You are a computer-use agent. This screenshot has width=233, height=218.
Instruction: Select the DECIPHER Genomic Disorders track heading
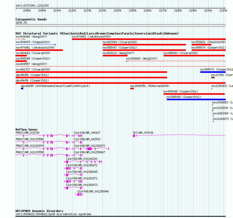(39, 211)
